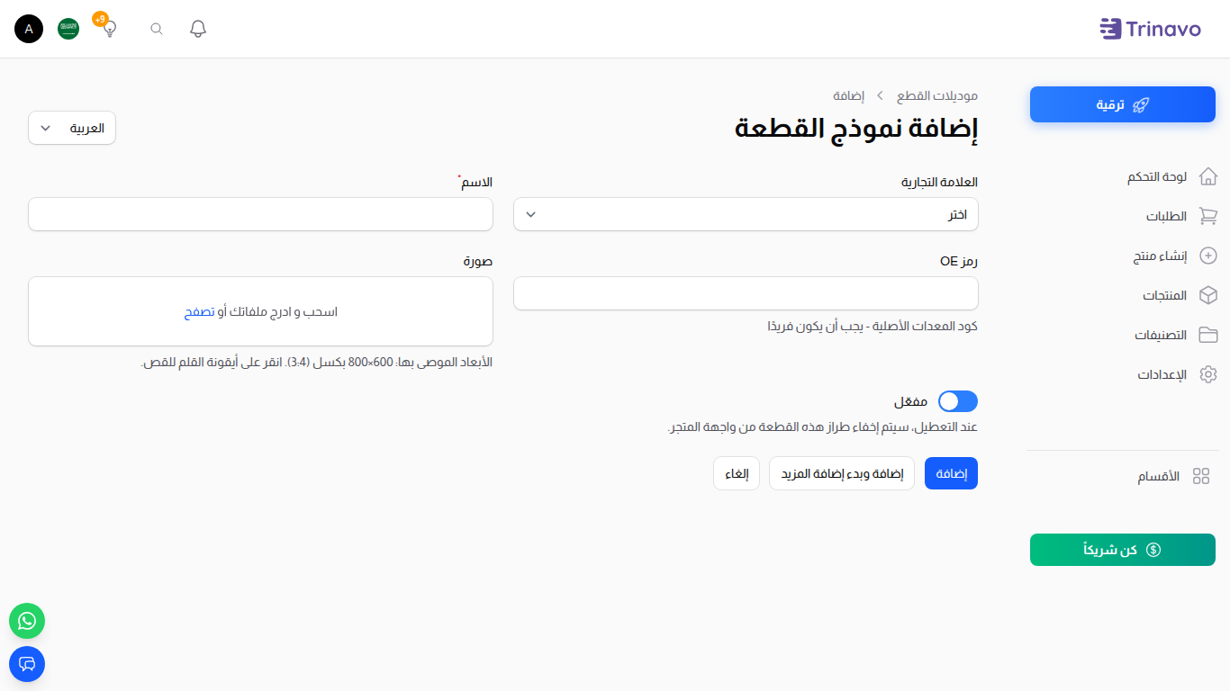This screenshot has width=1230, height=691.
Task: Click the cart icon for الطلبات
Action: click(1208, 216)
